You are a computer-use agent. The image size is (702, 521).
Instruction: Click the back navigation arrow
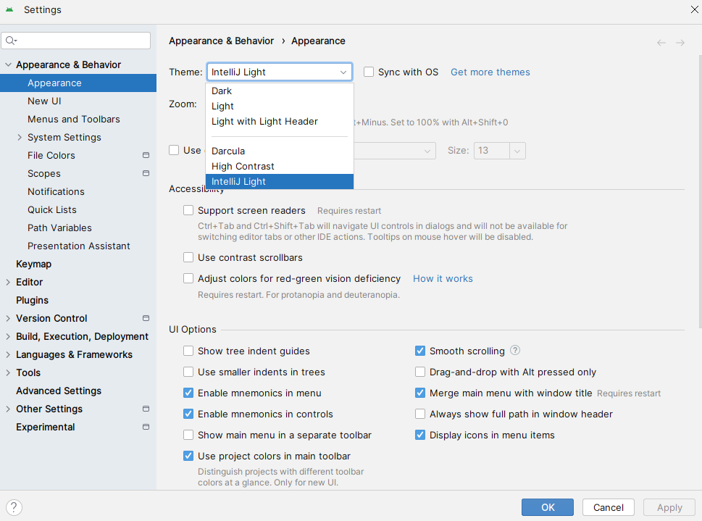661,43
